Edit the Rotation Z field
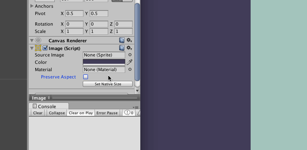The height and width of the screenshot is (150, 307). [x=123, y=24]
